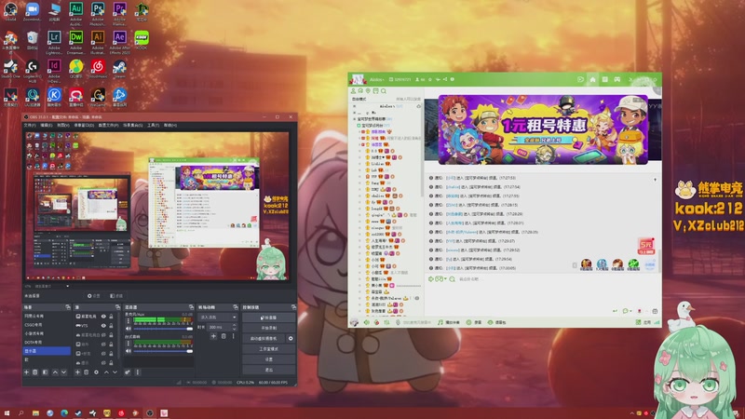Image resolution: width=745 pixels, height=419 pixels.
Task: Increase the 300 ms transition duration stepper
Action: (x=234, y=325)
